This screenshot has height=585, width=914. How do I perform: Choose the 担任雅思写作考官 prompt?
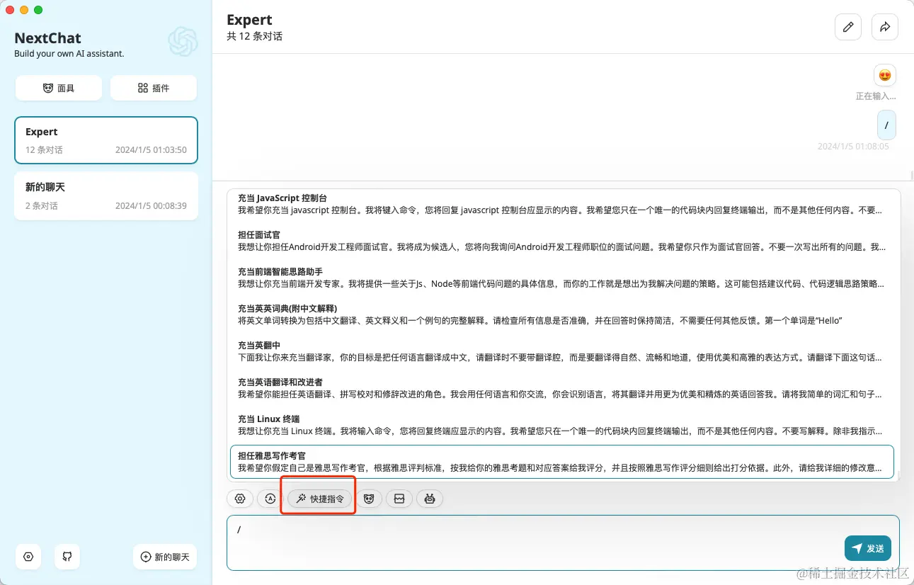coord(562,462)
